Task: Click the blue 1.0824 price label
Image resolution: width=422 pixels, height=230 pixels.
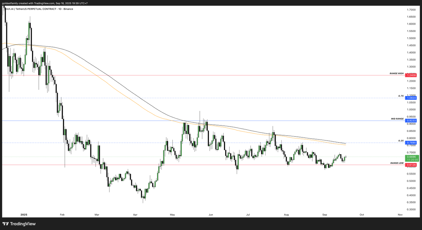Action: coord(411,98)
